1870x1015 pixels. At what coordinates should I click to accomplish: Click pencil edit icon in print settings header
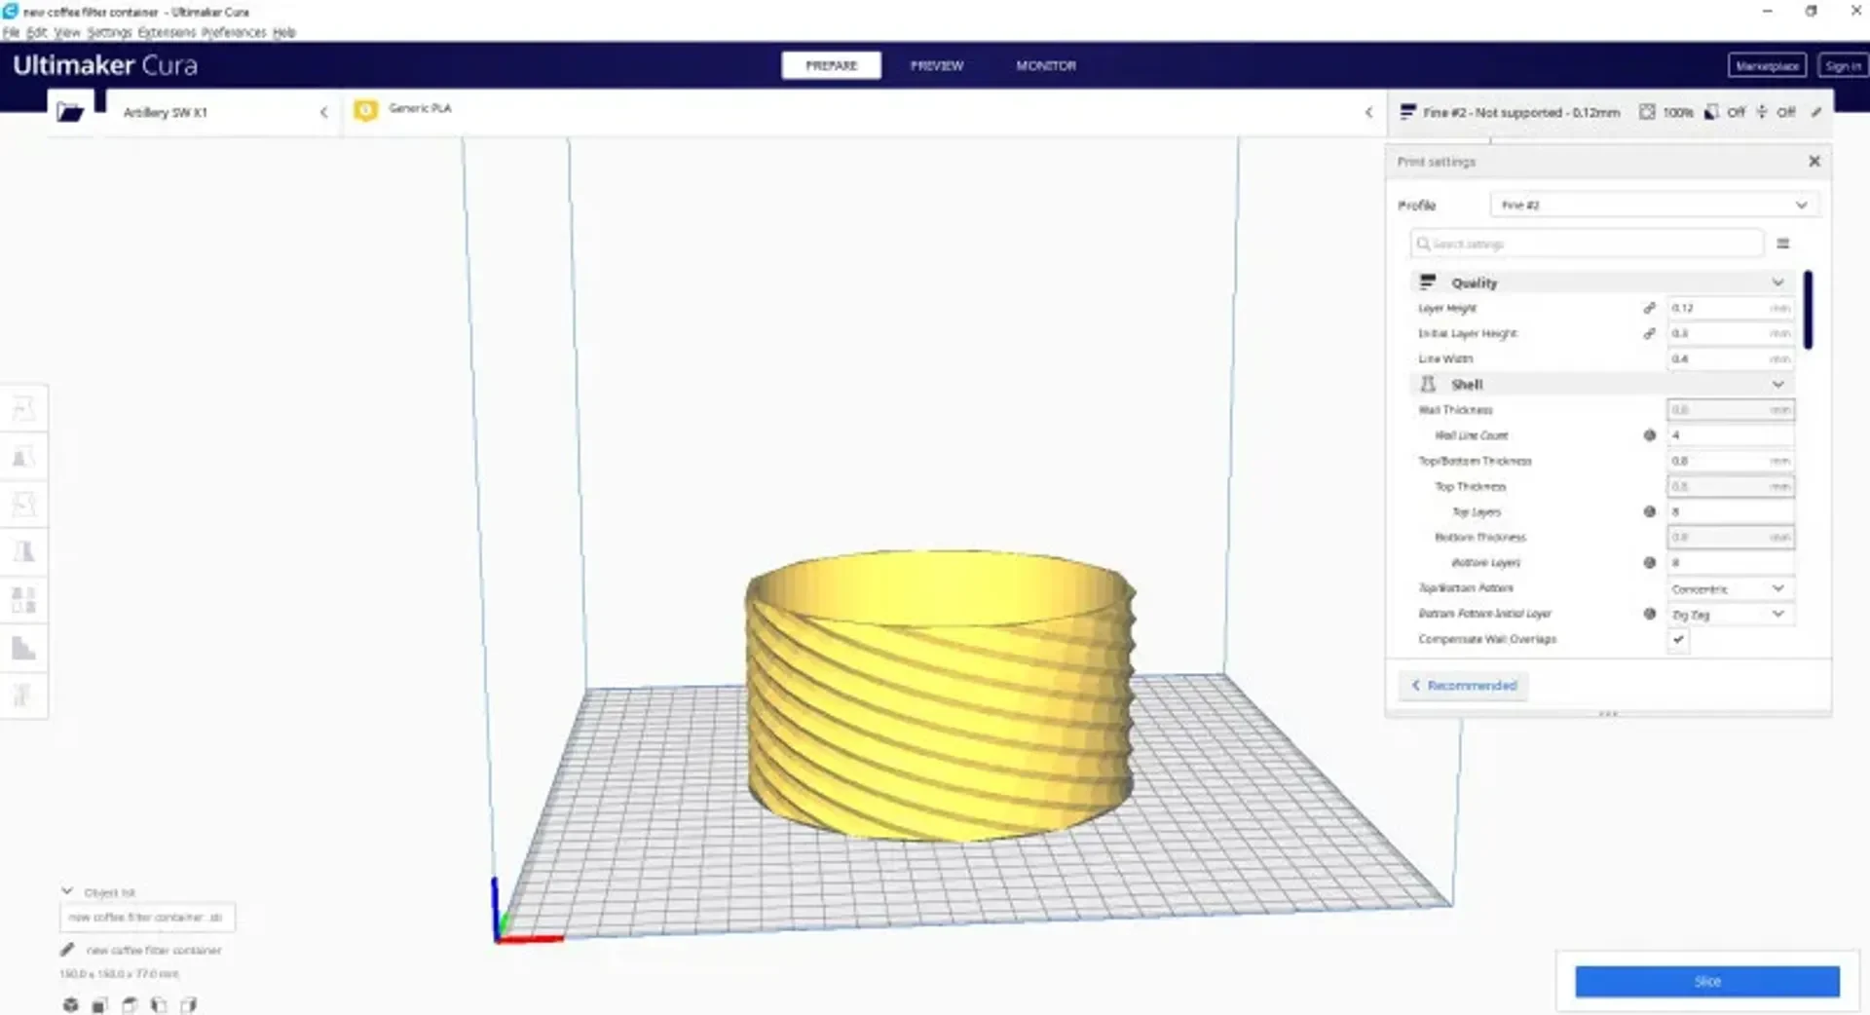tap(1816, 112)
